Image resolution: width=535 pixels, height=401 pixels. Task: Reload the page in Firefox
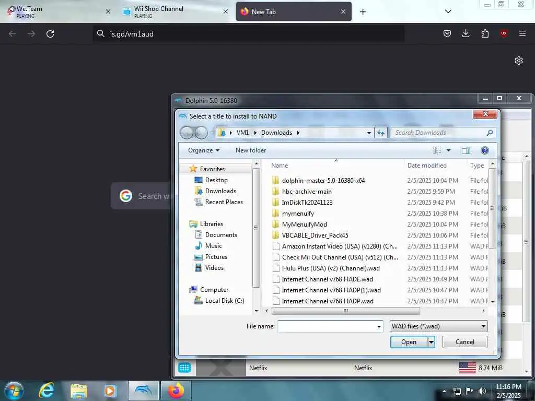click(50, 34)
